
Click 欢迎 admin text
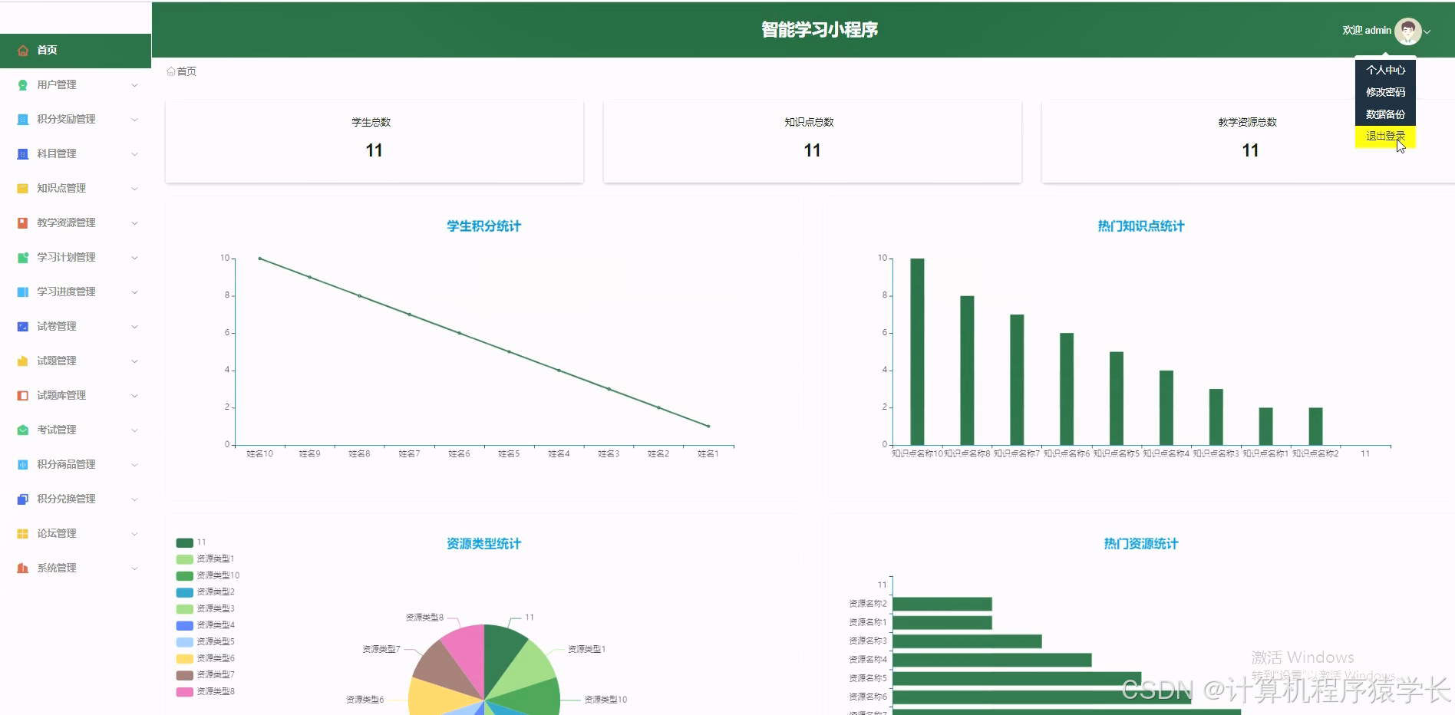point(1367,31)
